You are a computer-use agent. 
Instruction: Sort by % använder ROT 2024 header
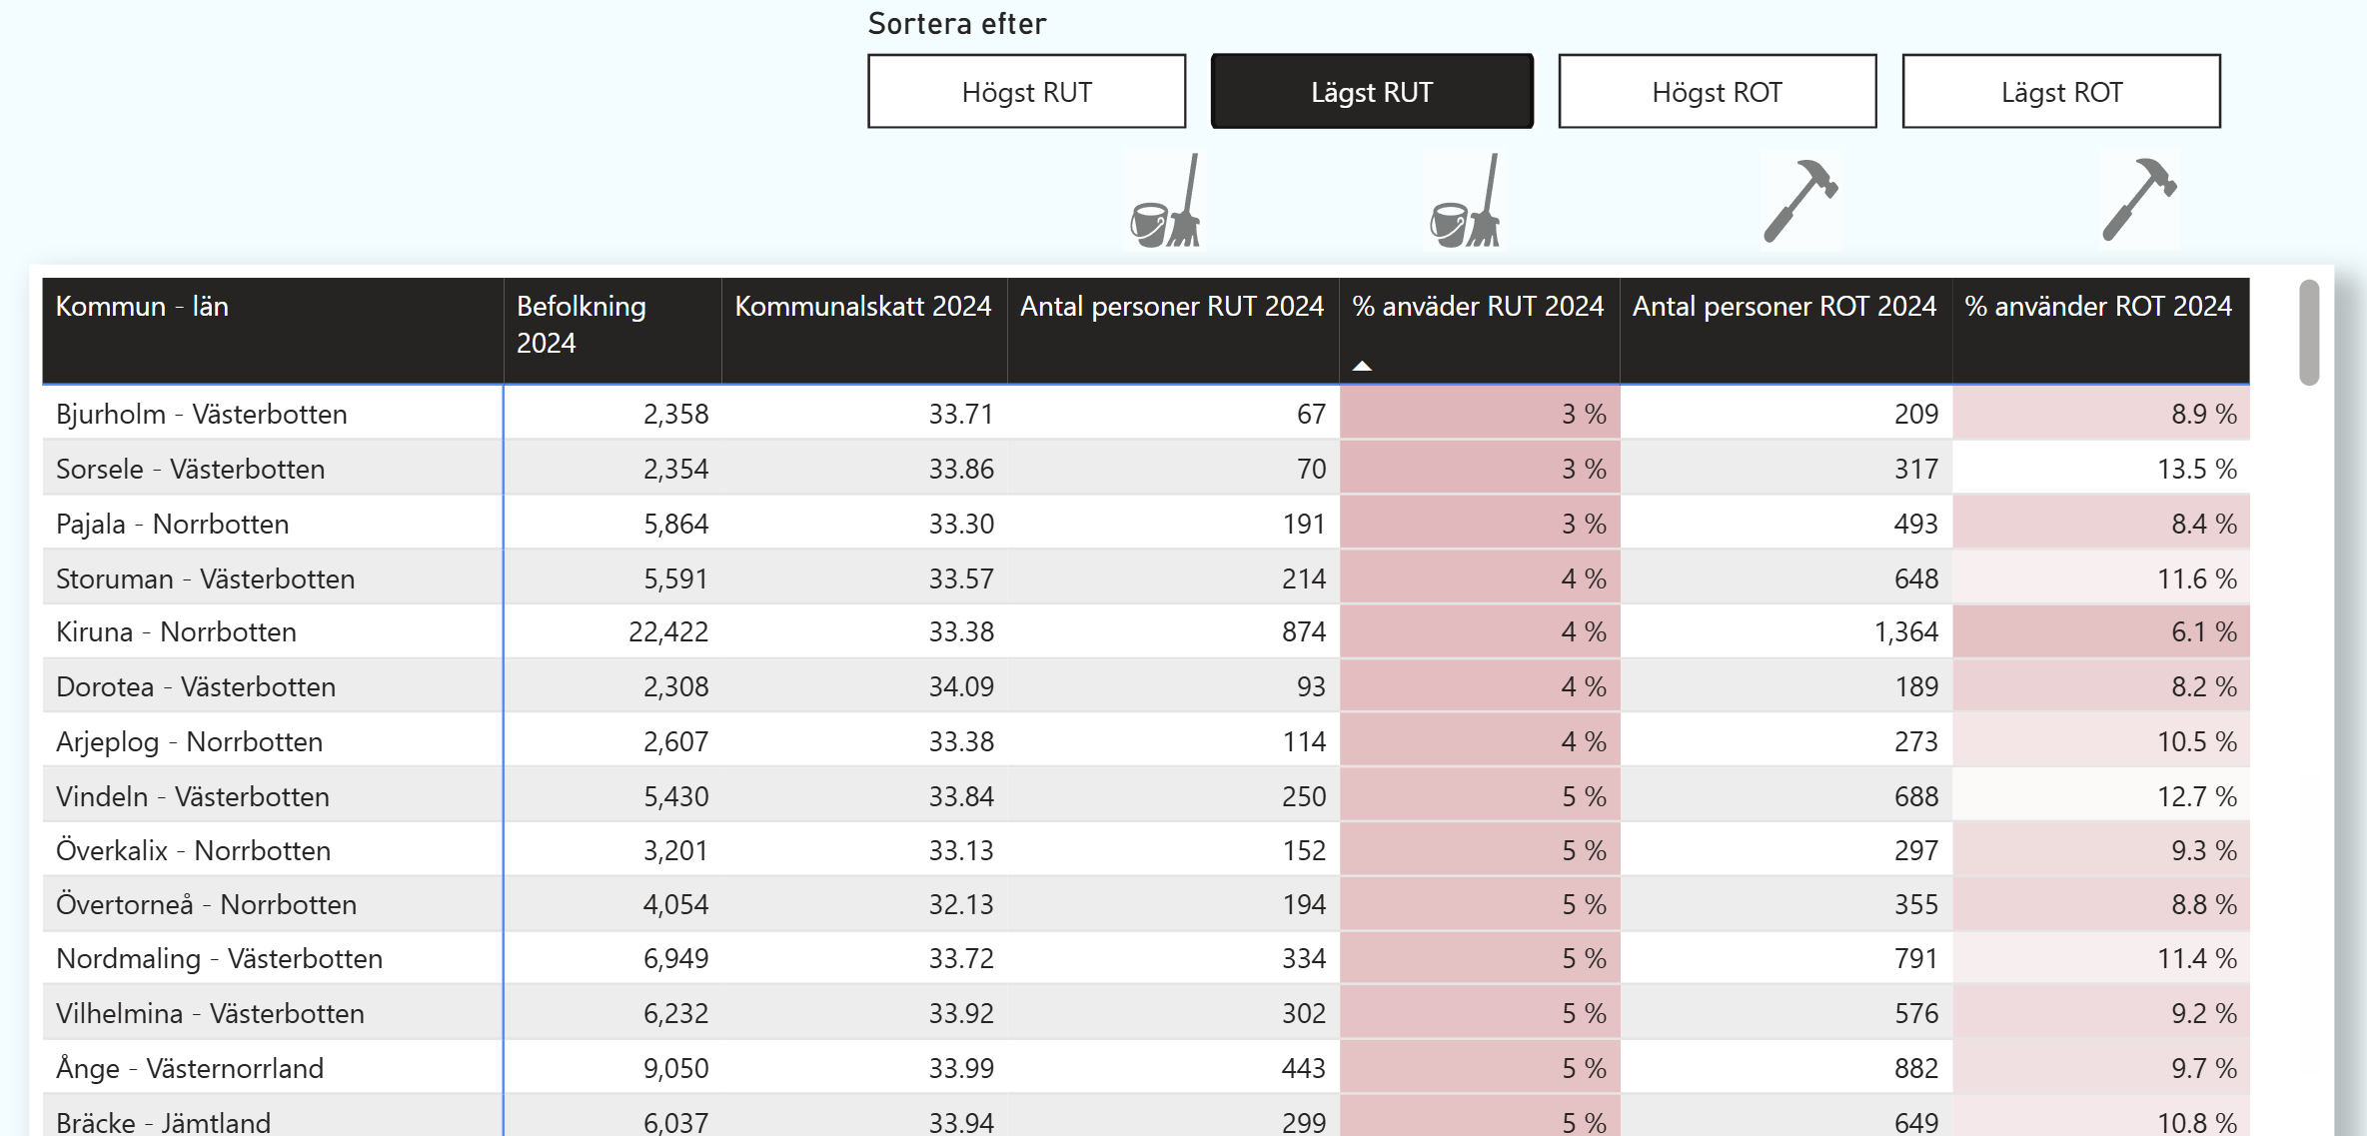(2097, 307)
